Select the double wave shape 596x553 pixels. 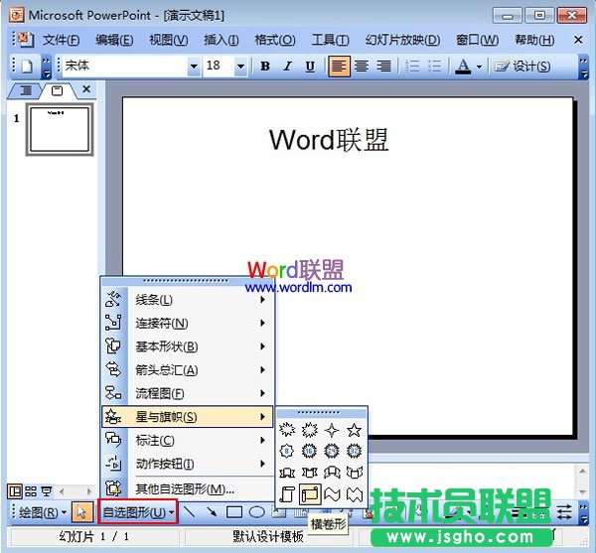click(x=355, y=494)
